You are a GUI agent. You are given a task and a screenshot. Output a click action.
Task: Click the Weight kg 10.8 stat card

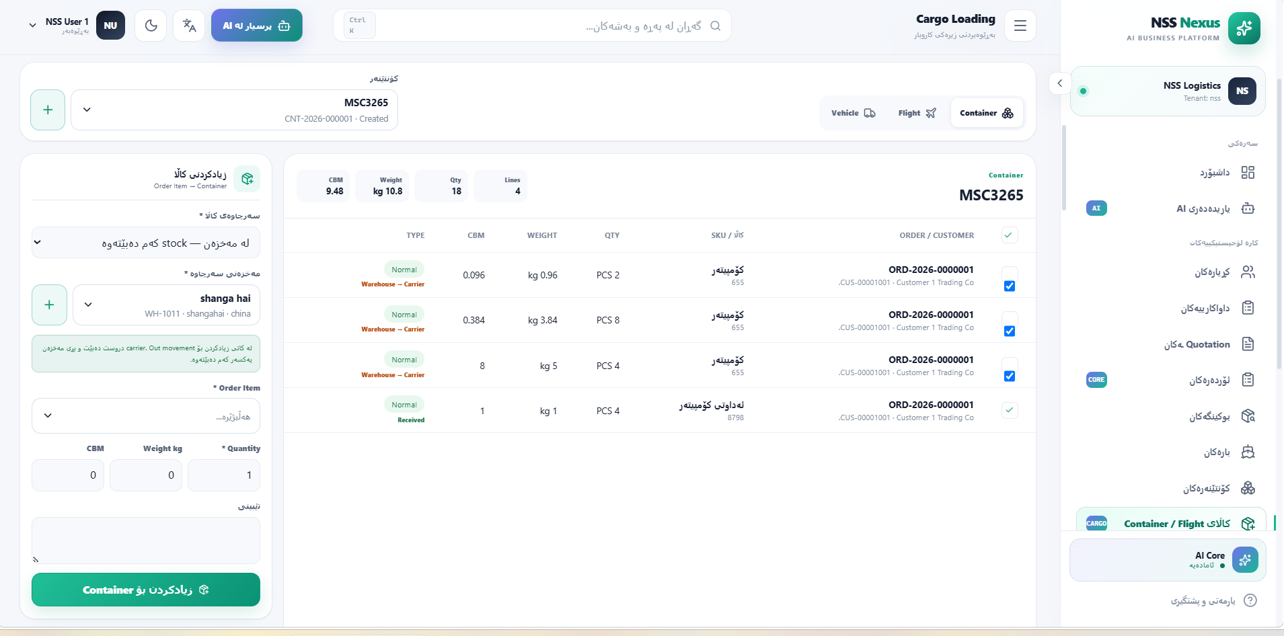click(381, 186)
